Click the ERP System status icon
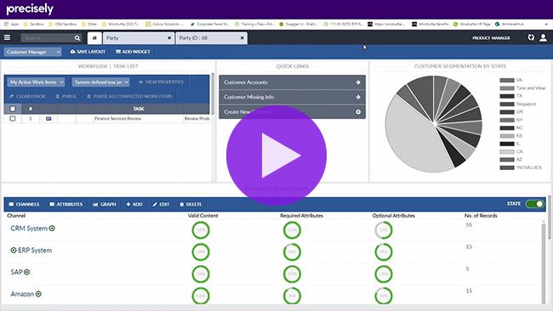The image size is (553, 311). [x=14, y=250]
